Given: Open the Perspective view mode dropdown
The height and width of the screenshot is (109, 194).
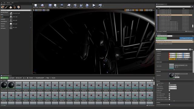Looking at the screenshot, I should 38,10.
